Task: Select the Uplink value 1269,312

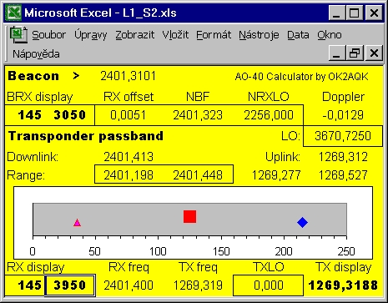Action: click(343, 157)
